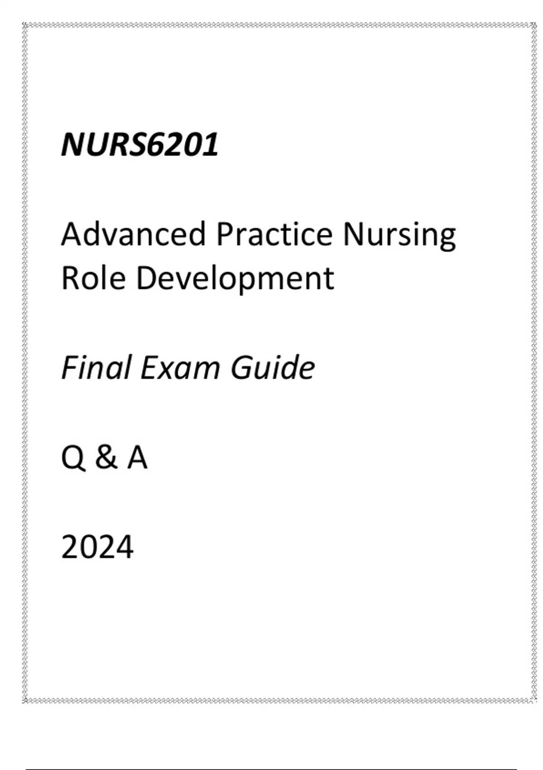Image resolution: width=543 pixels, height=770 pixels.
Task: Click the left edge of the page border
Action: pyautogui.click(x=25, y=362)
